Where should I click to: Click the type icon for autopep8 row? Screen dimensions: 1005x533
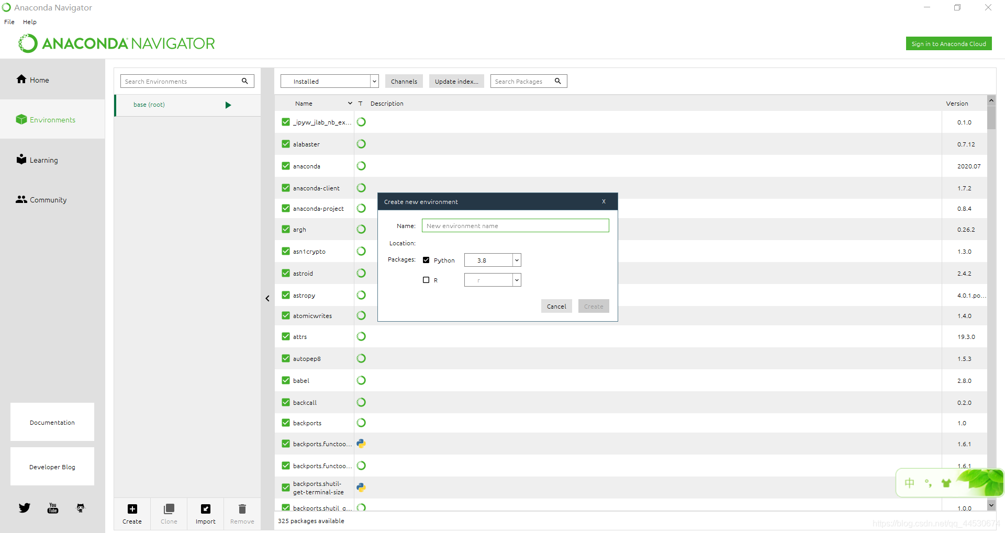361,358
